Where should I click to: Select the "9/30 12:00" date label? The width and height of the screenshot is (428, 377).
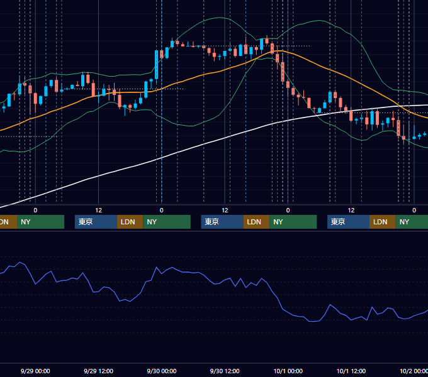pyautogui.click(x=225, y=371)
